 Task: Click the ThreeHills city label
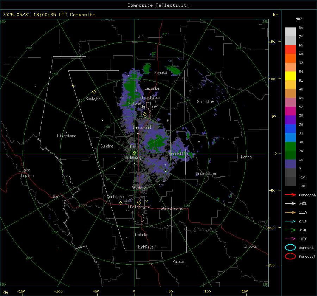(x=177, y=154)
